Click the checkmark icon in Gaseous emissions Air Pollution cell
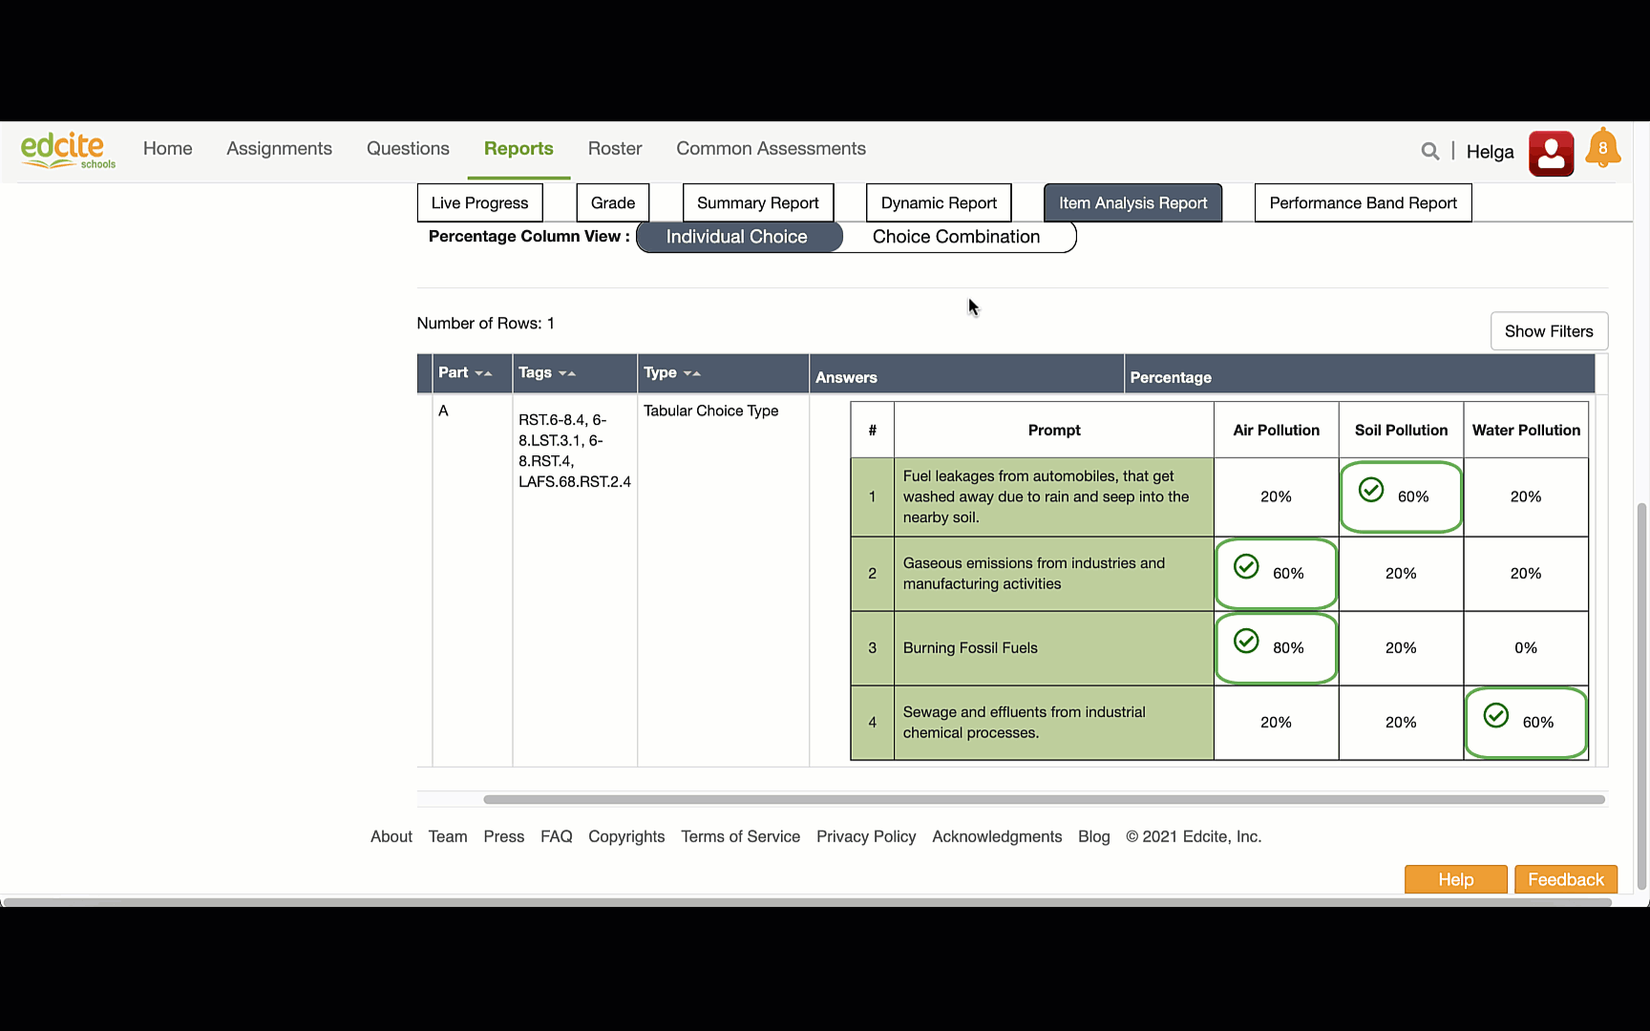Screen dimensions: 1650x1031 pyautogui.click(x=1246, y=566)
